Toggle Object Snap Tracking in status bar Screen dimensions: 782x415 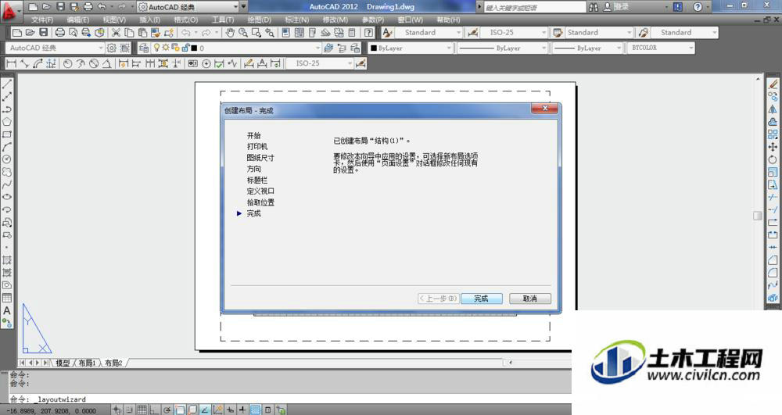[205, 410]
